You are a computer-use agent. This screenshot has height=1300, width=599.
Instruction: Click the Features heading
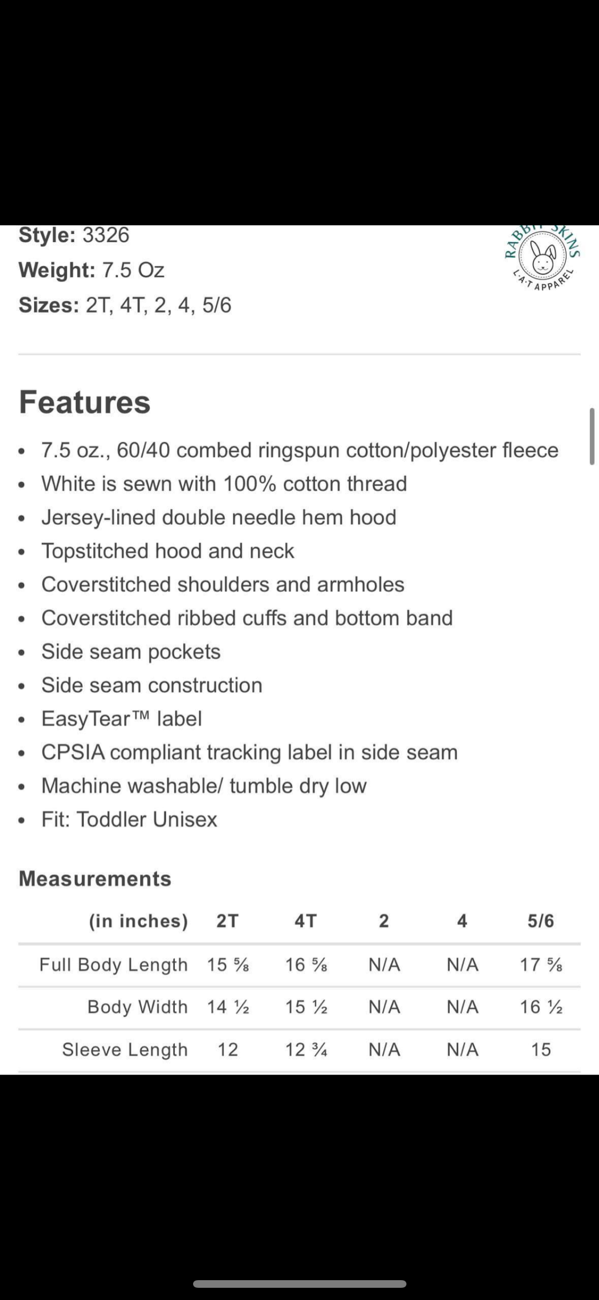coord(85,402)
